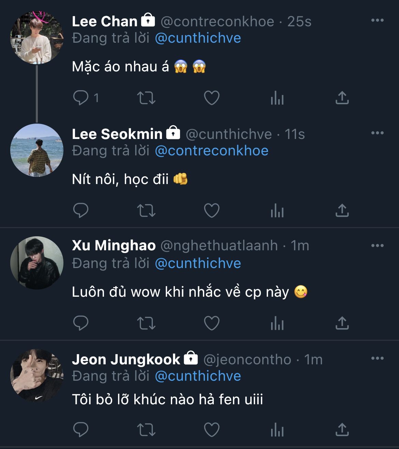
Task: Like Xu Minghao's tweet
Action: point(211,323)
